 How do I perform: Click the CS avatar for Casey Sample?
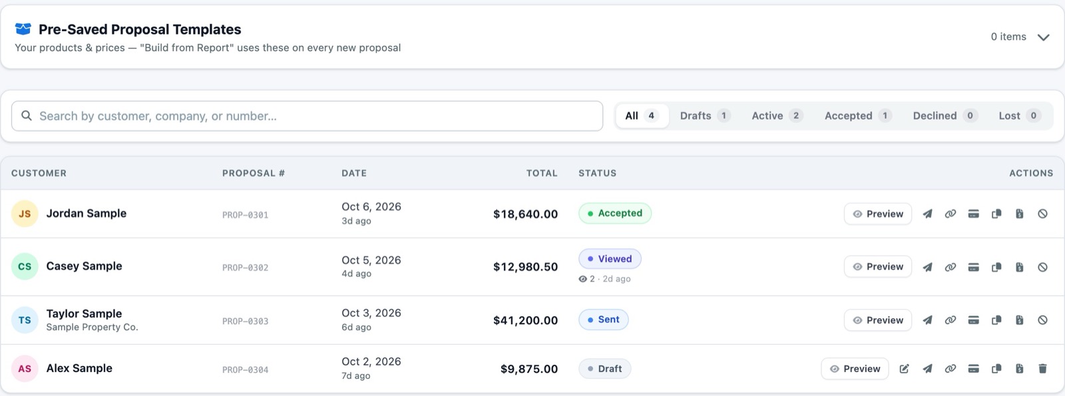pos(25,266)
